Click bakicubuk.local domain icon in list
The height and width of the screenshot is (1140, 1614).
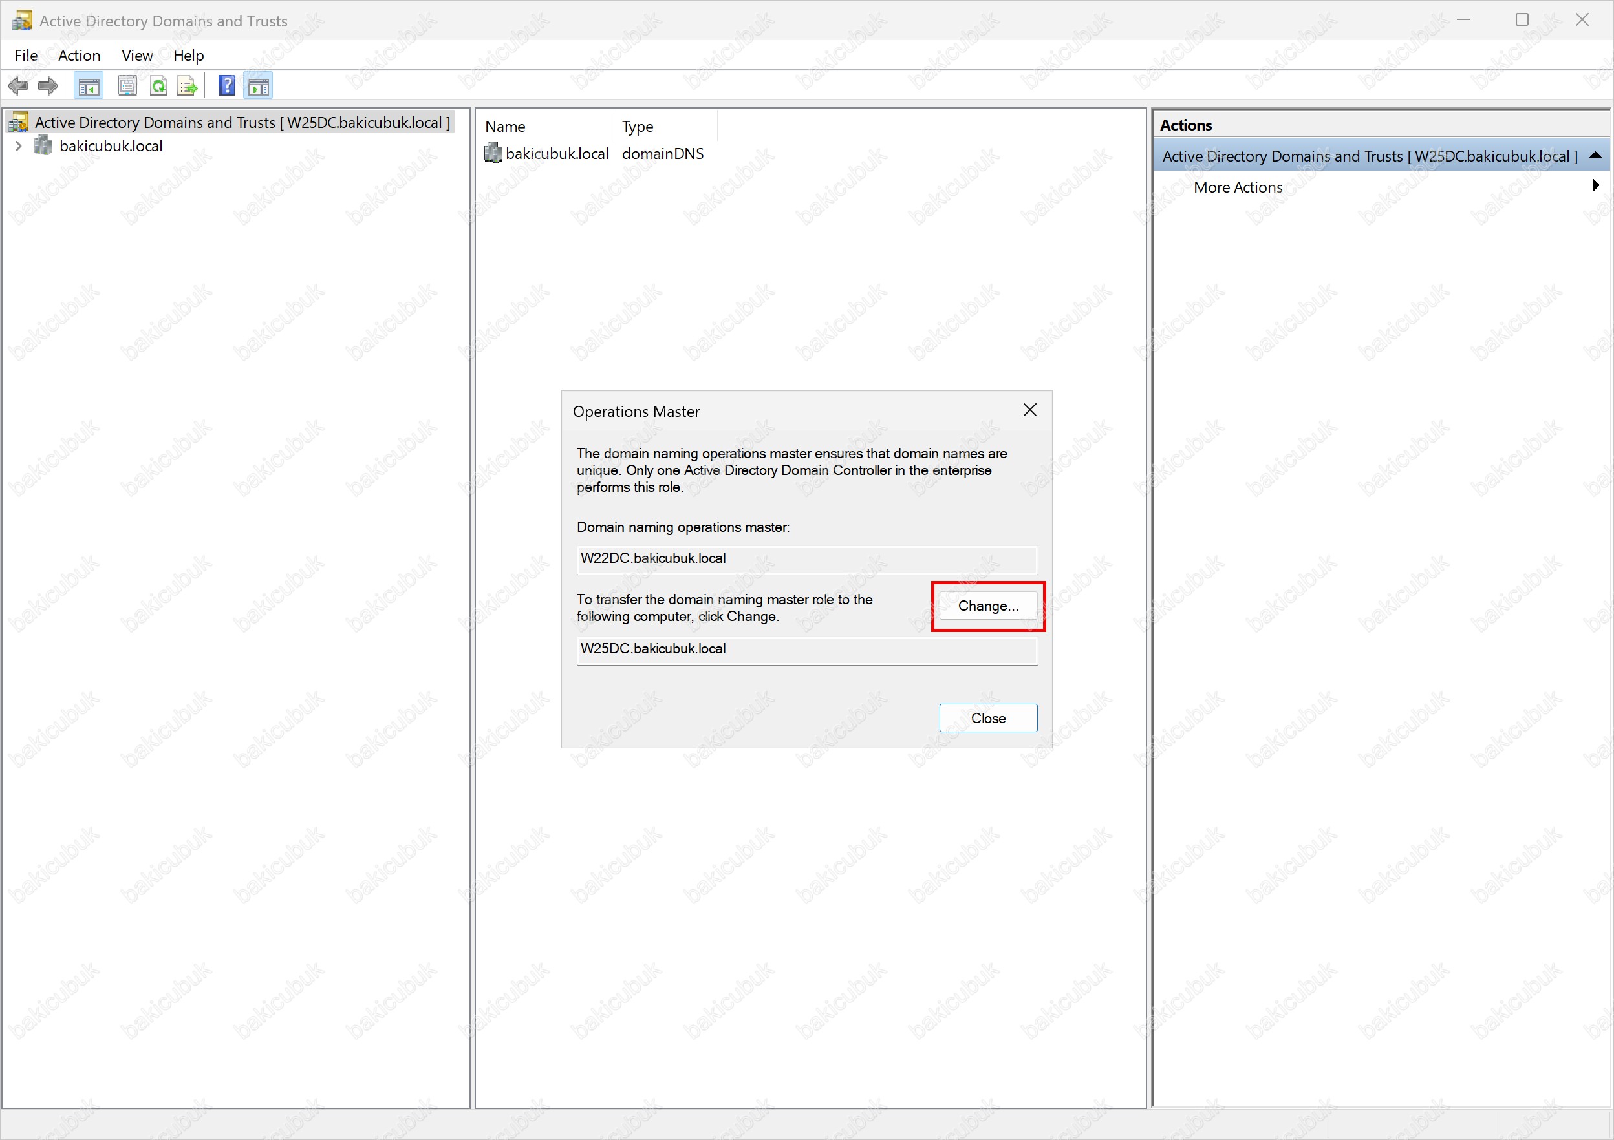point(493,153)
